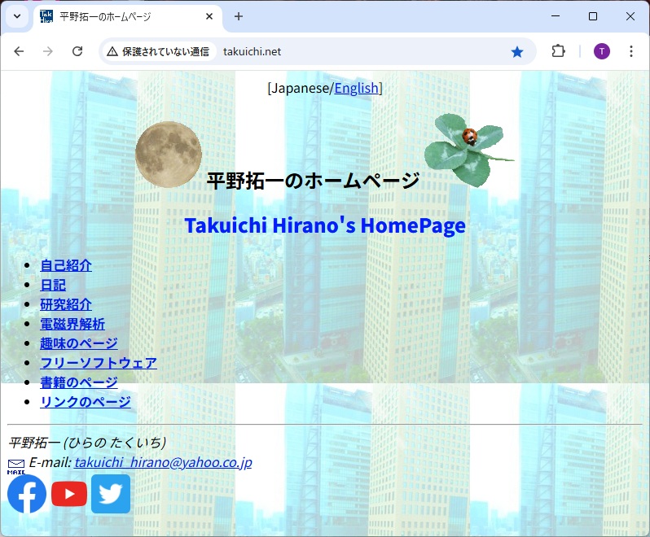Click the 保護されていない通信 security warning chip
Viewport: 650px width, 537px height.
coord(158,52)
